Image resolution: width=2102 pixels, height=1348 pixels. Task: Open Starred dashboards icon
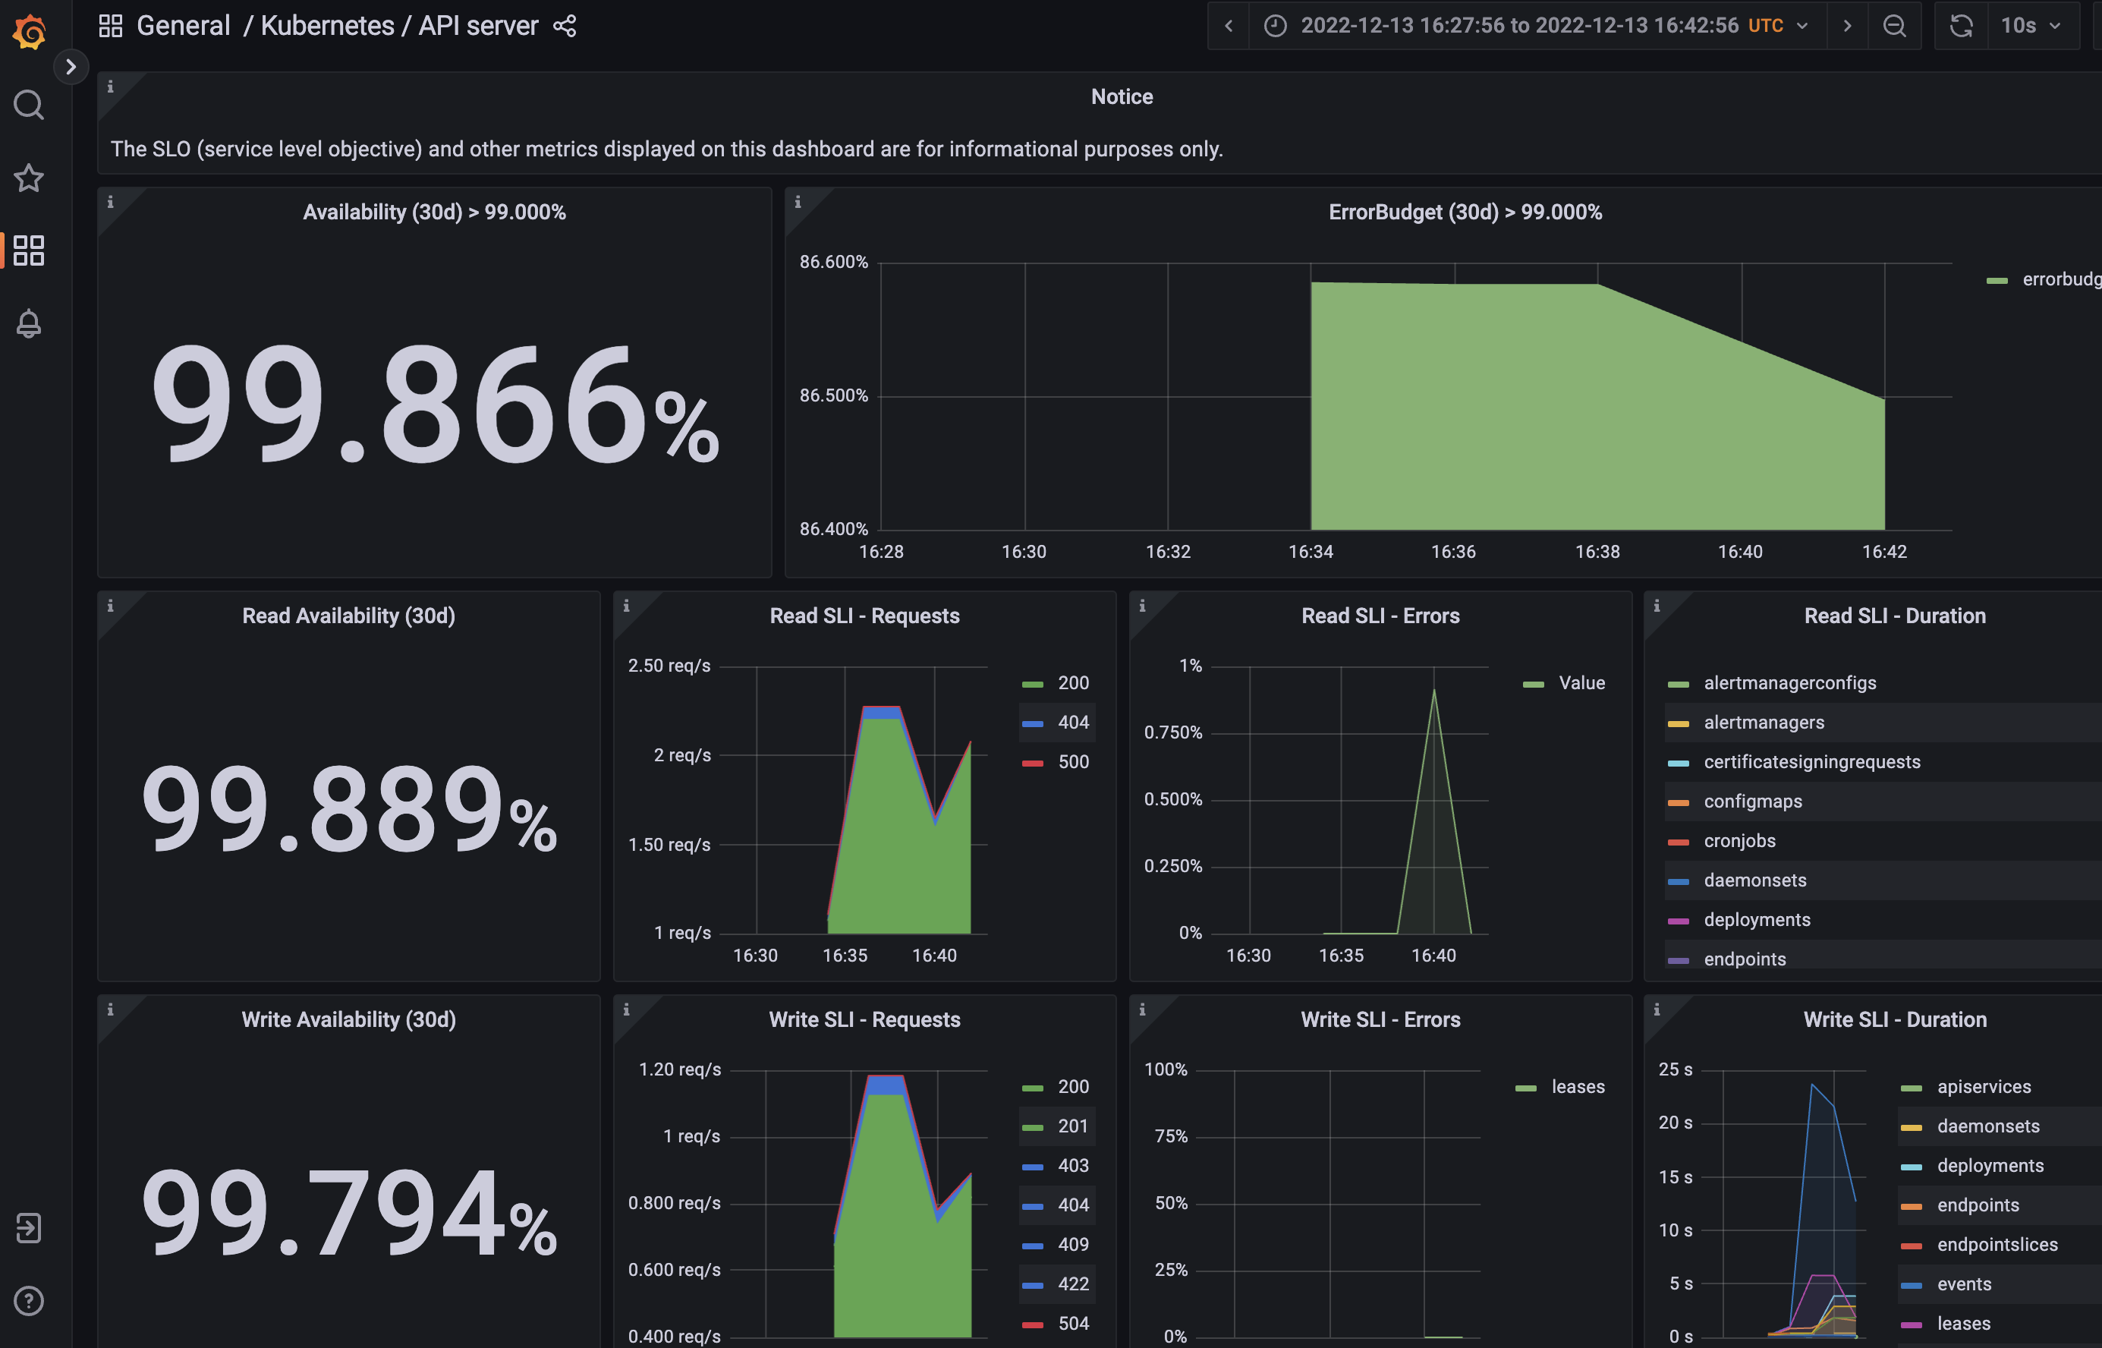29,178
